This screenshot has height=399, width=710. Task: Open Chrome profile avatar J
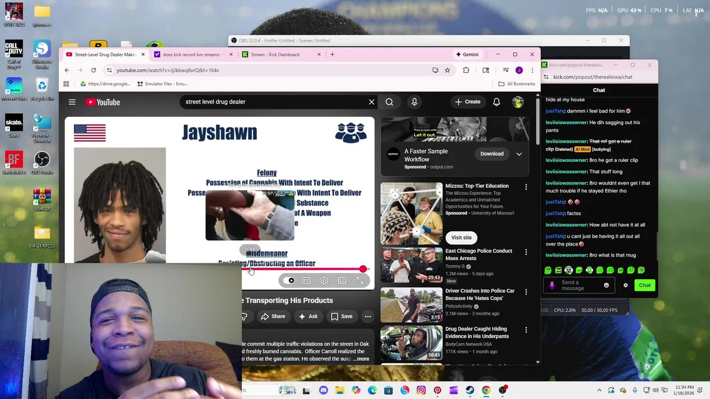519,70
